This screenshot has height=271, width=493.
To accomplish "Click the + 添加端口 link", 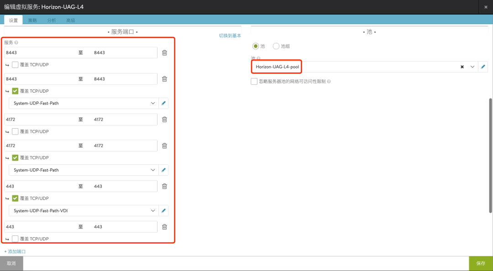I will click(x=15, y=252).
